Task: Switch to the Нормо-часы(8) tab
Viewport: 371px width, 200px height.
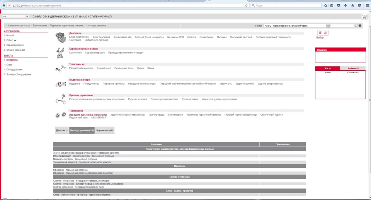Action: [x=105, y=130]
